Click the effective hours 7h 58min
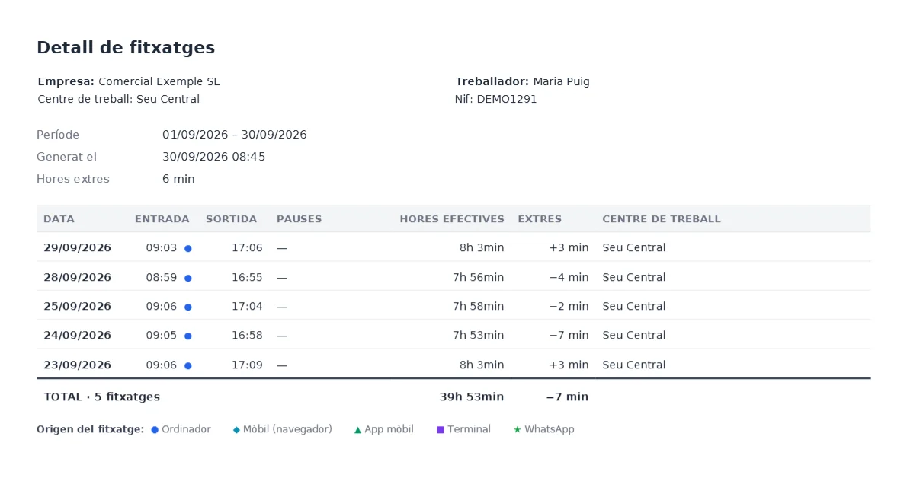907x481 pixels. 479,306
